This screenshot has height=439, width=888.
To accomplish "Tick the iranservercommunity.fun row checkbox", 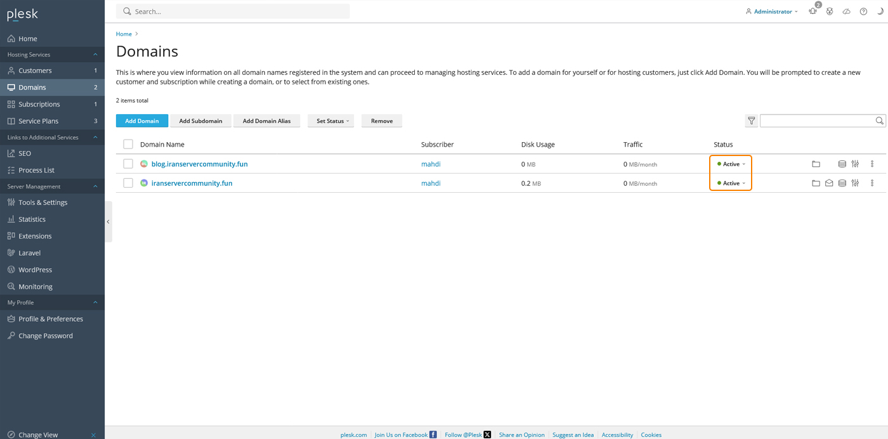I will [x=128, y=183].
